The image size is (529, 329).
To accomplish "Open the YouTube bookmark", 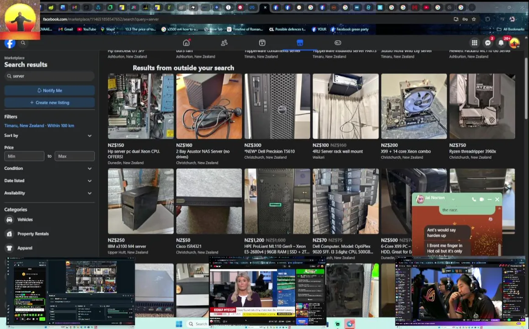I will [x=87, y=29].
